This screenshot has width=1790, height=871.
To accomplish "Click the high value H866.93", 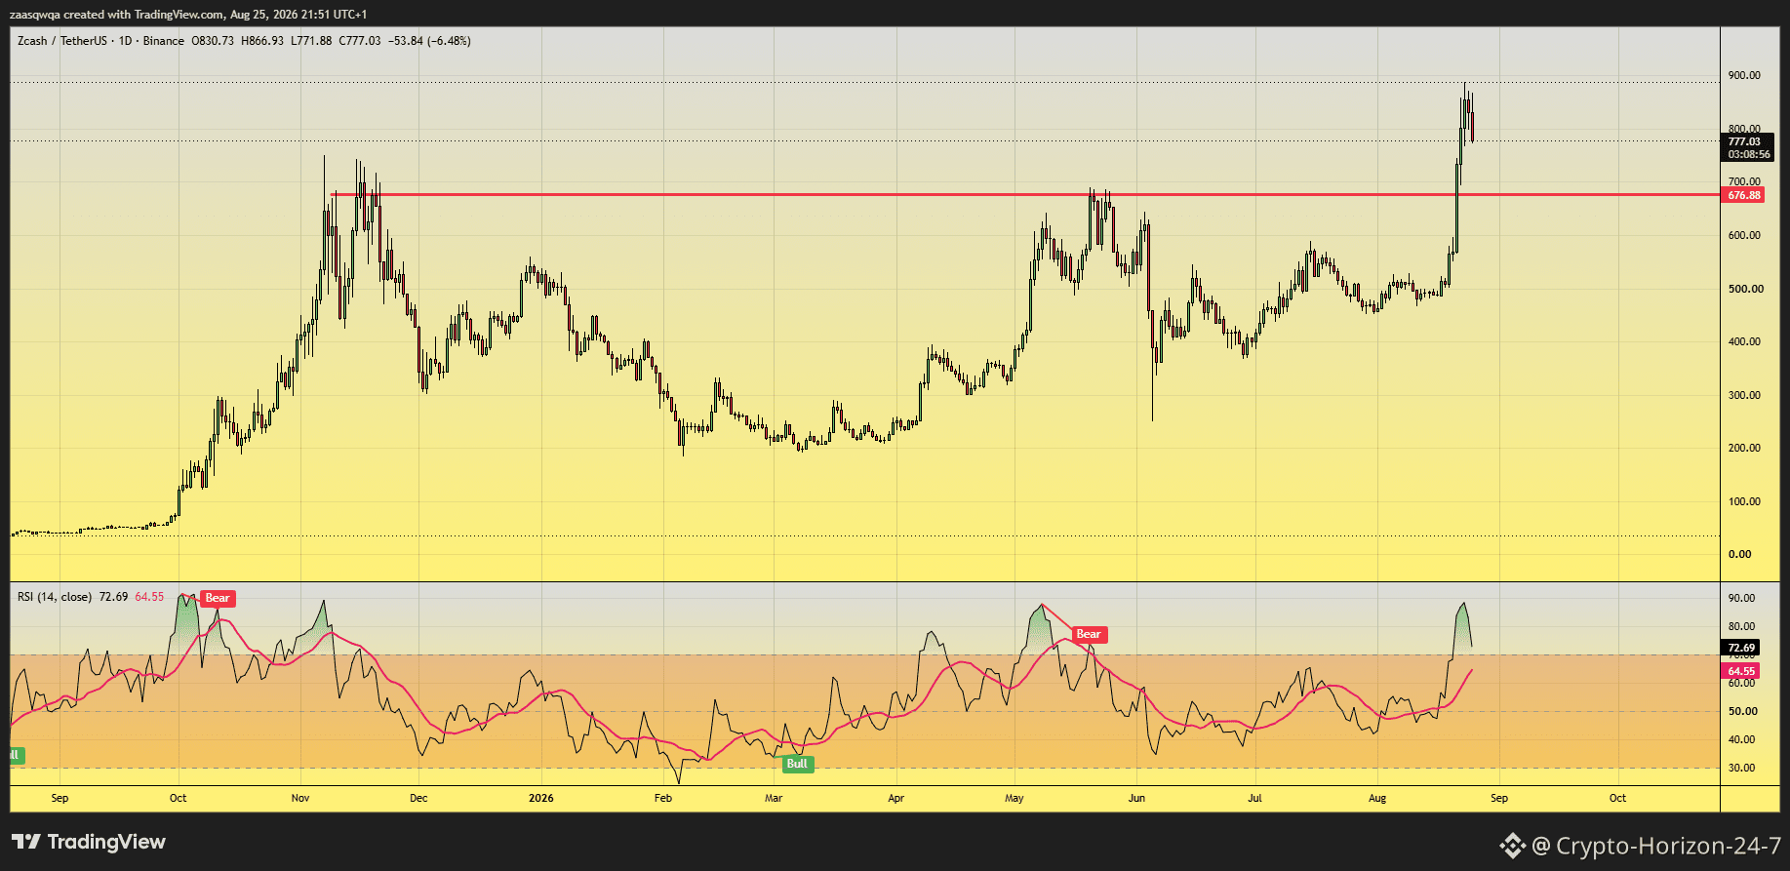I will click(x=262, y=41).
